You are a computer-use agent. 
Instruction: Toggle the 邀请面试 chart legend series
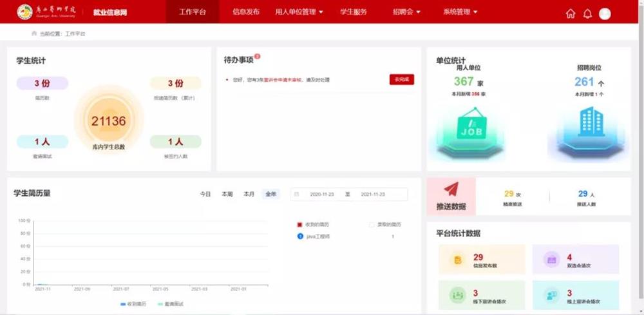click(x=170, y=303)
